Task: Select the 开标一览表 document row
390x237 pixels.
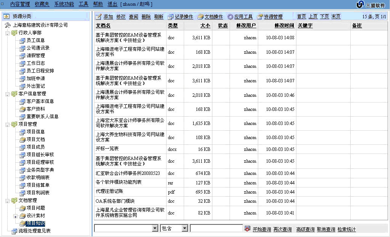Action: coord(241,149)
